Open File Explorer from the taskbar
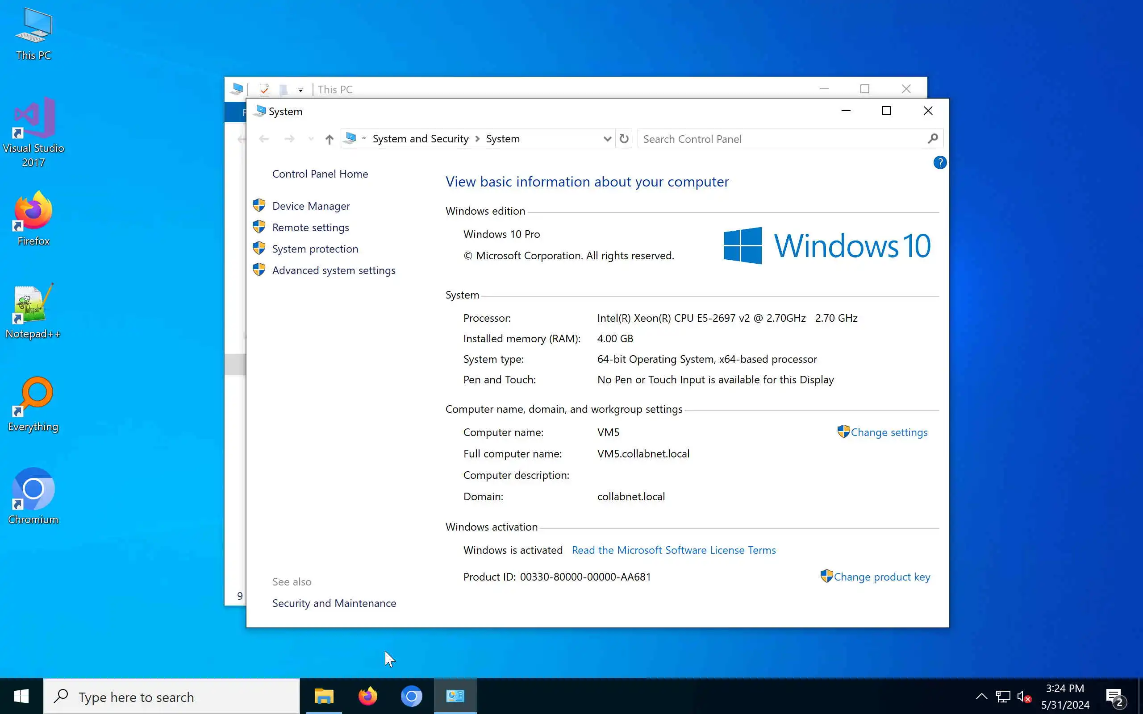 (x=324, y=696)
